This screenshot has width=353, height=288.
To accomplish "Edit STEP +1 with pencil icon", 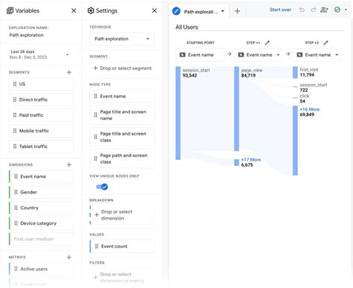I will tap(267, 42).
